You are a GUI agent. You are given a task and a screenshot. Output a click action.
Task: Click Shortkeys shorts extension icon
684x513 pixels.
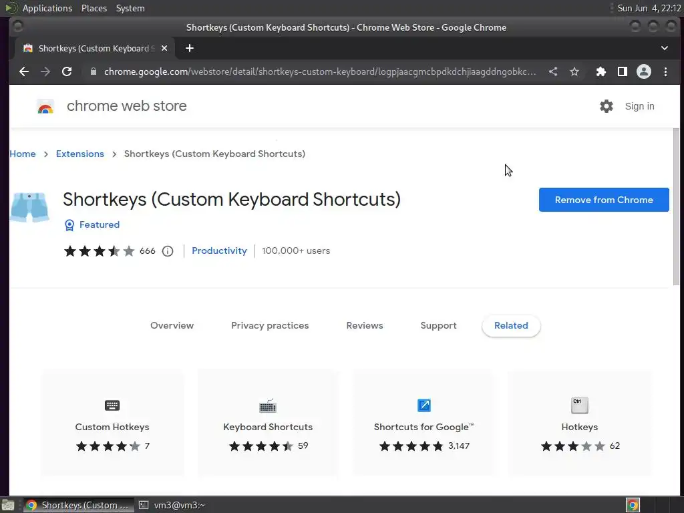[x=29, y=208]
